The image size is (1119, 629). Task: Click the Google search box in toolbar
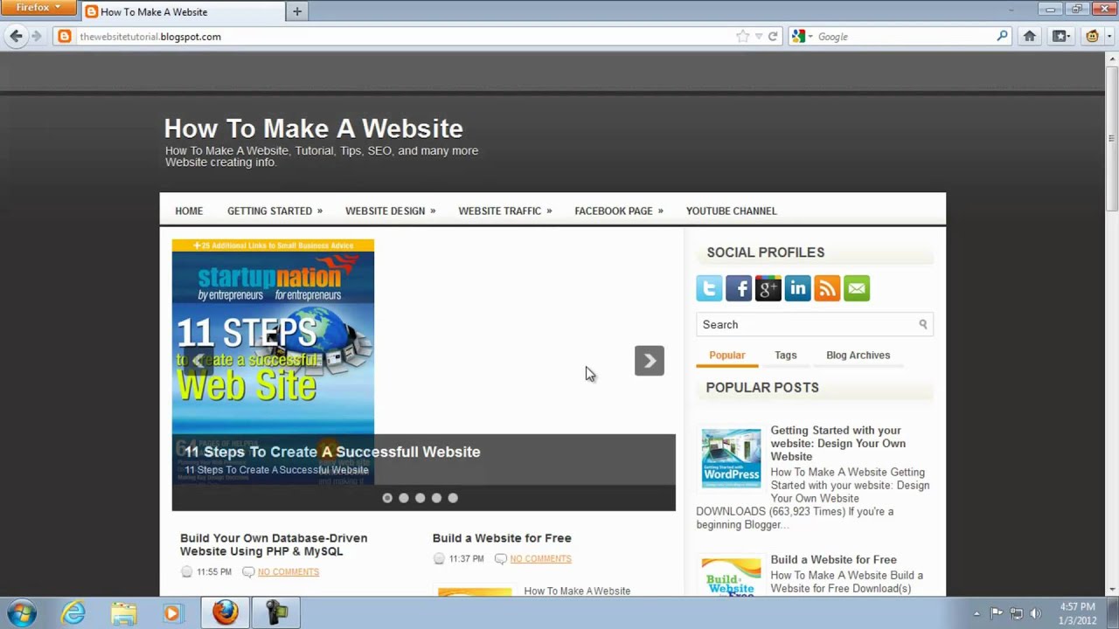[900, 37]
